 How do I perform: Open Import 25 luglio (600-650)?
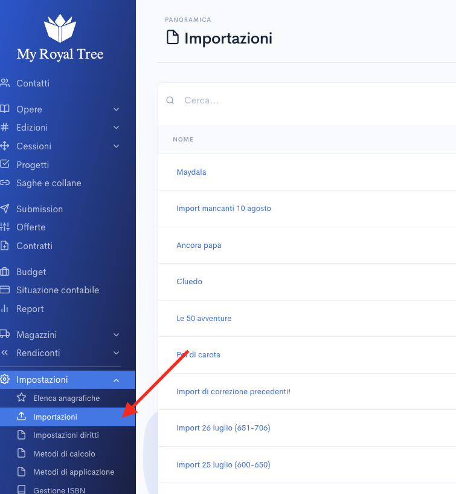[x=223, y=465]
